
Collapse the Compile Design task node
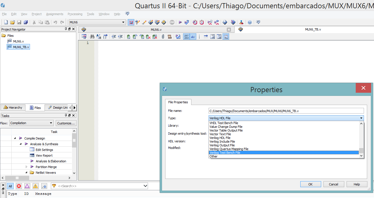15,138
